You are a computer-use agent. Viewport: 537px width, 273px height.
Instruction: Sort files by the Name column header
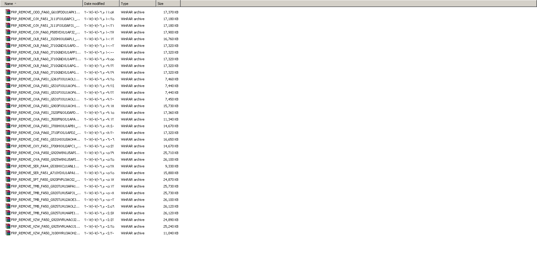[x=41, y=4]
